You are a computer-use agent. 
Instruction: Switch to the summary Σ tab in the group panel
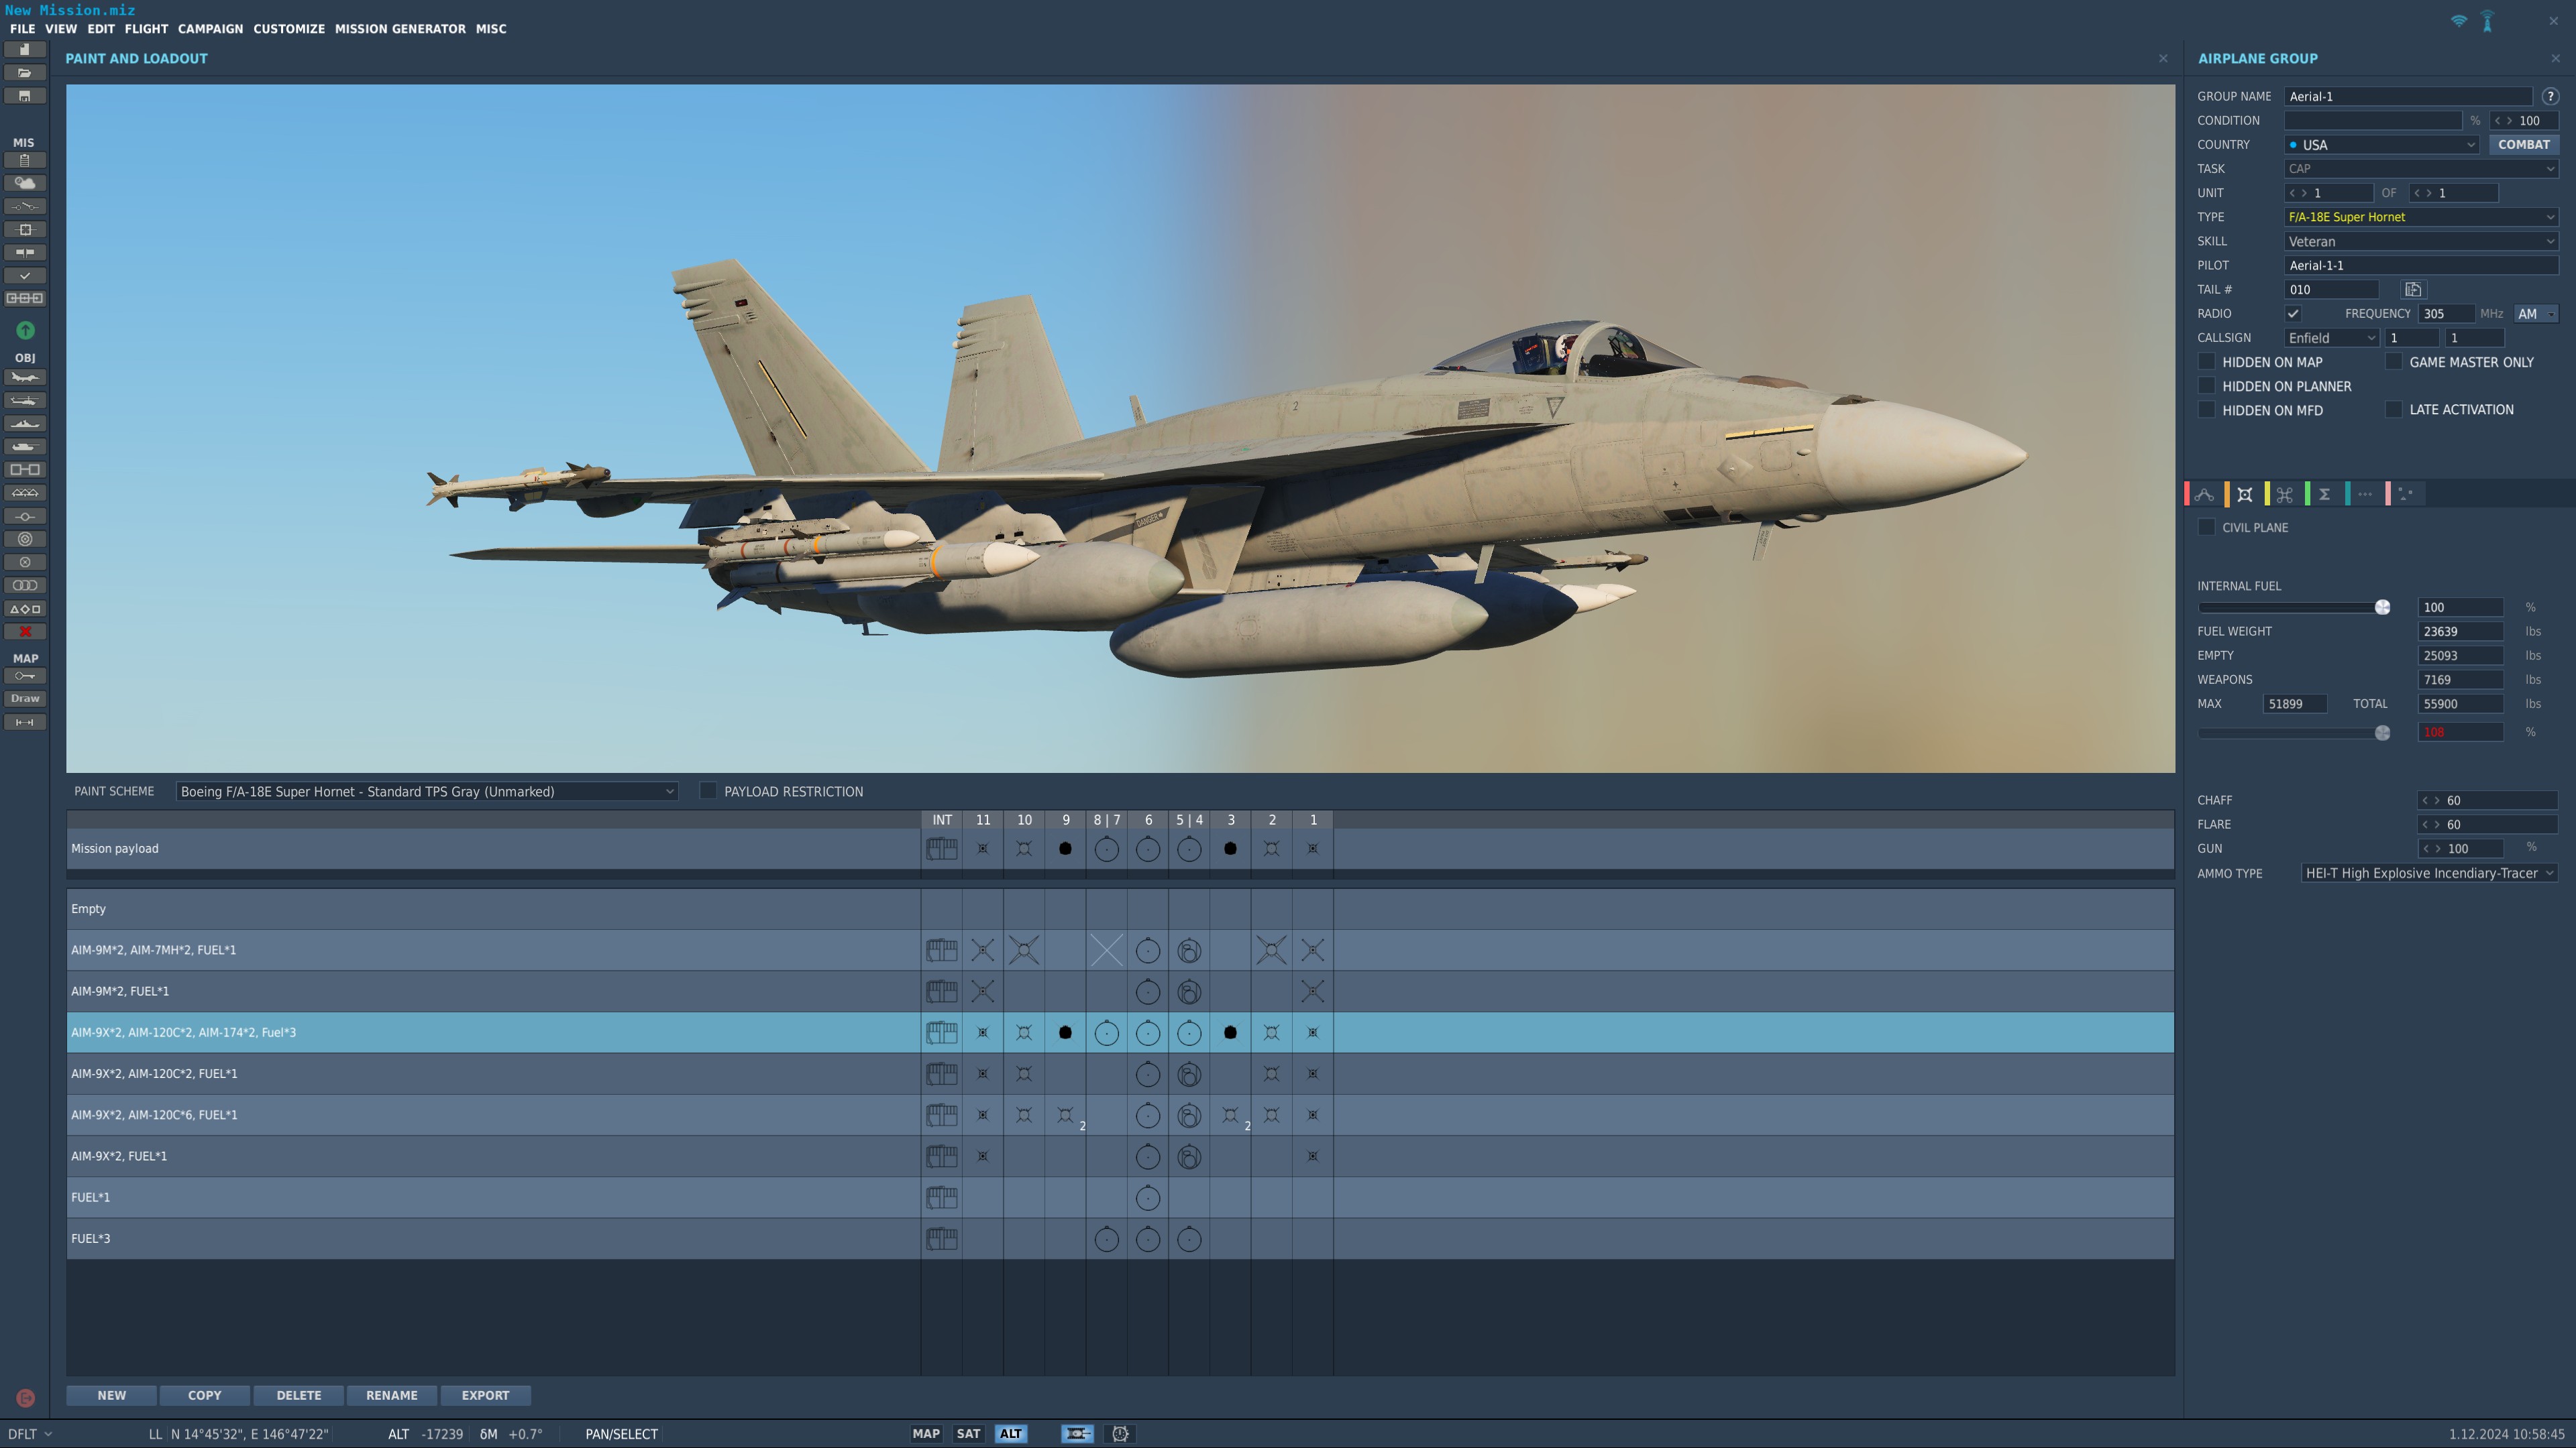[2325, 493]
